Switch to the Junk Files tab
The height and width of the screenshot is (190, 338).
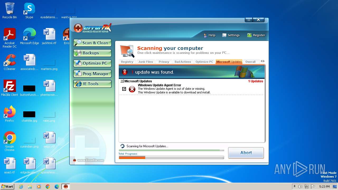click(145, 62)
